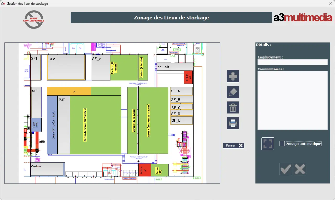This screenshot has width=335, height=200.
Task: Click the fullscreen frame icon
Action: (x=268, y=144)
